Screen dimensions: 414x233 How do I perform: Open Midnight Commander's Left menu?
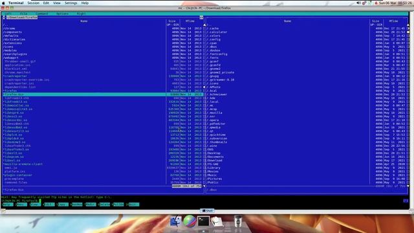pyautogui.click(x=8, y=14)
